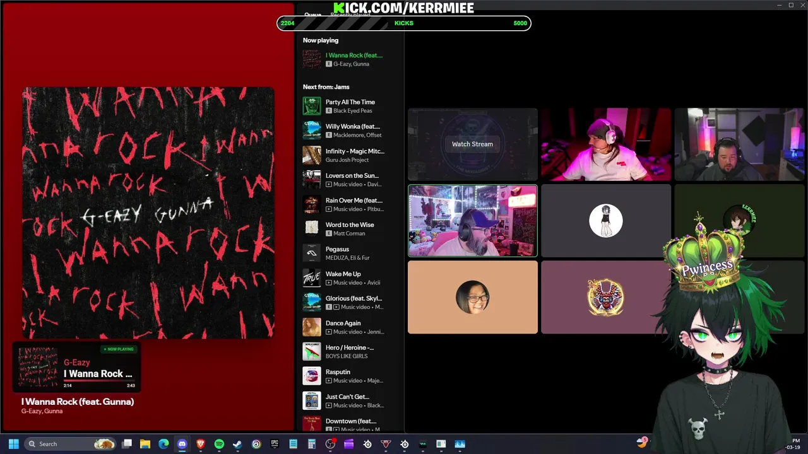Select the pink-lit streamer video tile
Viewport: 808px width, 454px height.
(606, 144)
